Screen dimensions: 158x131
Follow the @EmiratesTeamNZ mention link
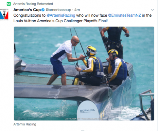click(x=125, y=15)
